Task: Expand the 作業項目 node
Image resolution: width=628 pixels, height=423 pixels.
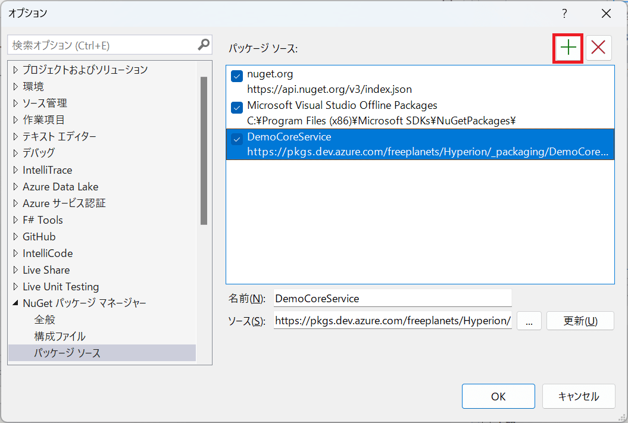Action: (x=15, y=120)
